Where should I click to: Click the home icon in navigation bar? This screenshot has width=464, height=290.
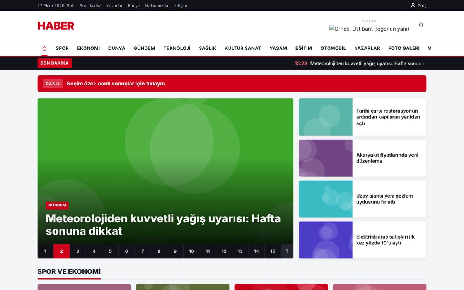(x=44, y=48)
